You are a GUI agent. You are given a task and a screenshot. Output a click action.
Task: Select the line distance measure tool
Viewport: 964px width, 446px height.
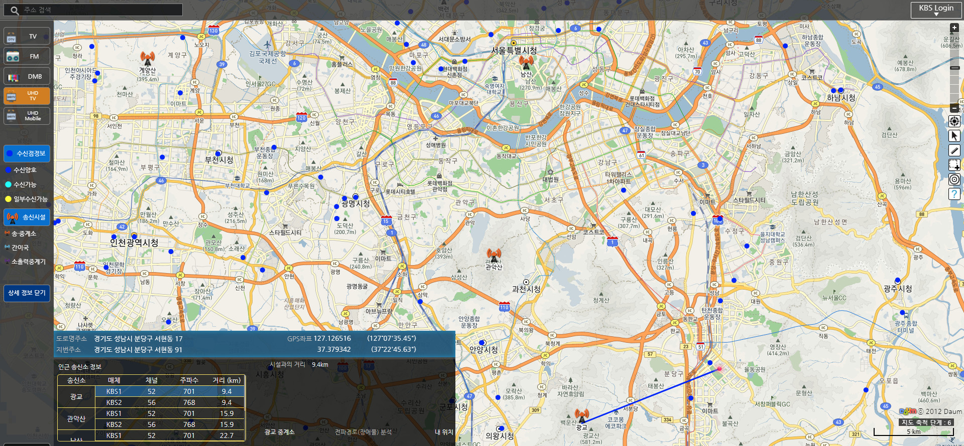pyautogui.click(x=954, y=150)
